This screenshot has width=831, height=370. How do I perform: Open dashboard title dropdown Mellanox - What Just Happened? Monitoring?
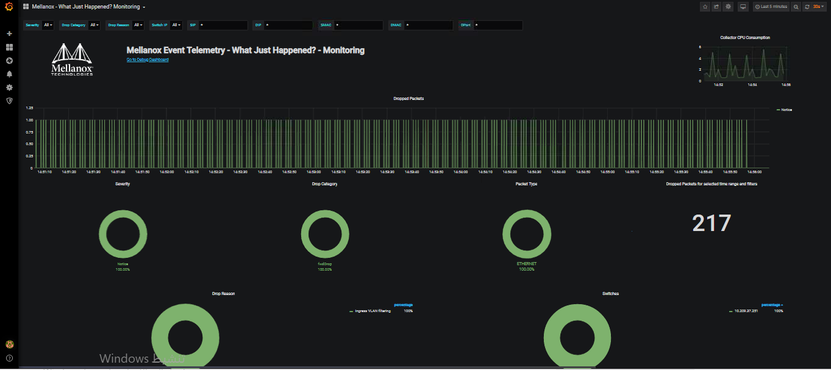point(88,7)
